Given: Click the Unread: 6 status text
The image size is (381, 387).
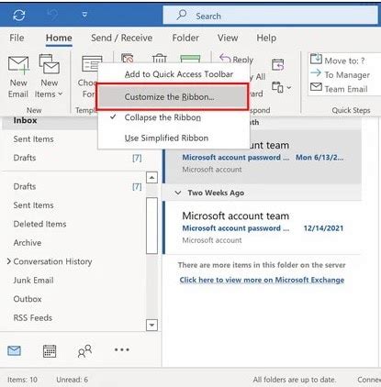Looking at the screenshot, I should pos(72,380).
